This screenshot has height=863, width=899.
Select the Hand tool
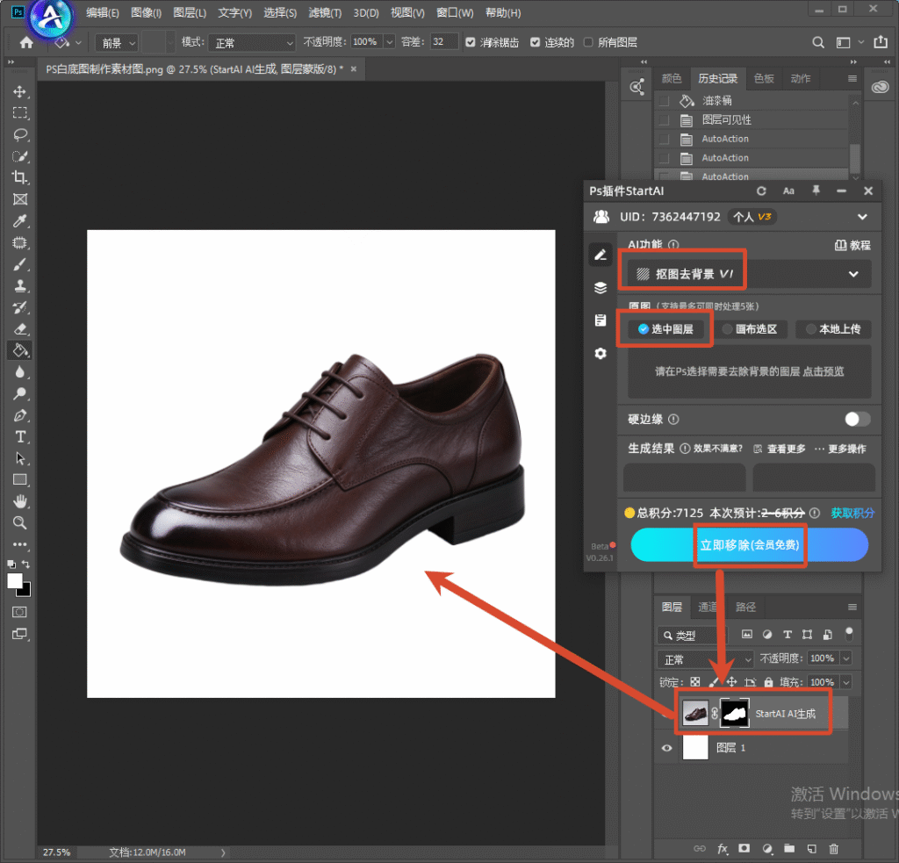click(20, 501)
